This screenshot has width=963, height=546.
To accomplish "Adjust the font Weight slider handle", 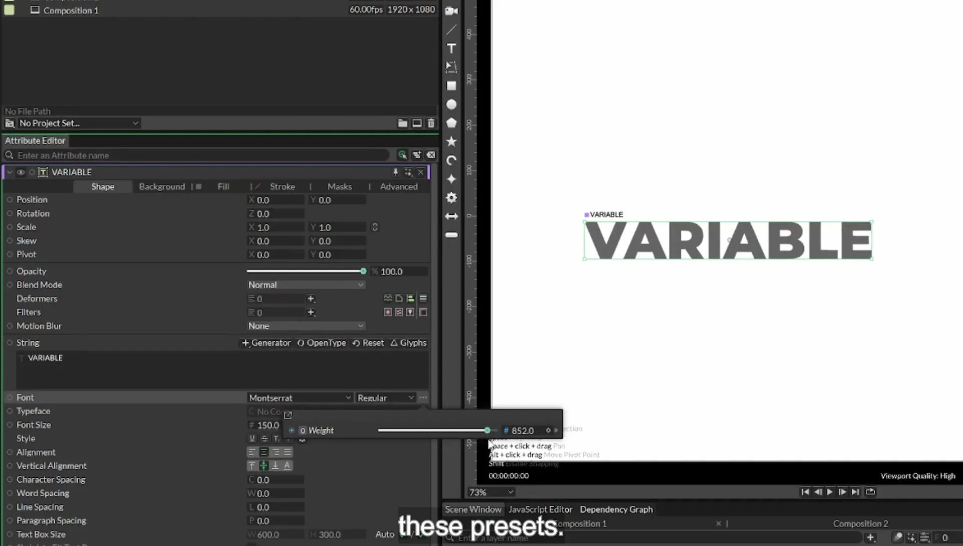I will (x=487, y=430).
